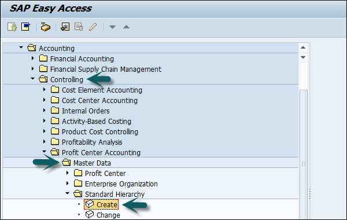Expand Cost Element Accounting triangle
Image resolution: width=347 pixels, height=220 pixels.
(x=45, y=90)
